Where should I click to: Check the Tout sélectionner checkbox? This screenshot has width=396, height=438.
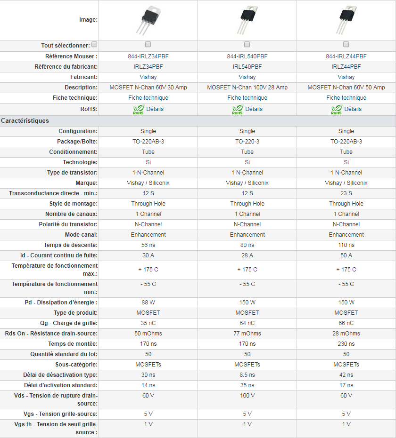(x=94, y=45)
